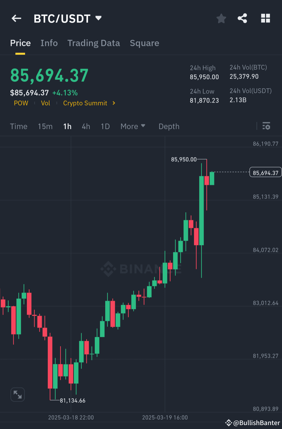Screen dimensions: 282x429
Task: Open the apps grid icon top right
Action: [266, 18]
